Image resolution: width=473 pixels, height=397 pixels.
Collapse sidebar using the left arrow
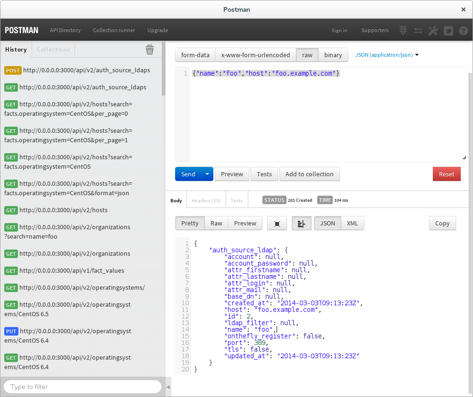(x=168, y=387)
